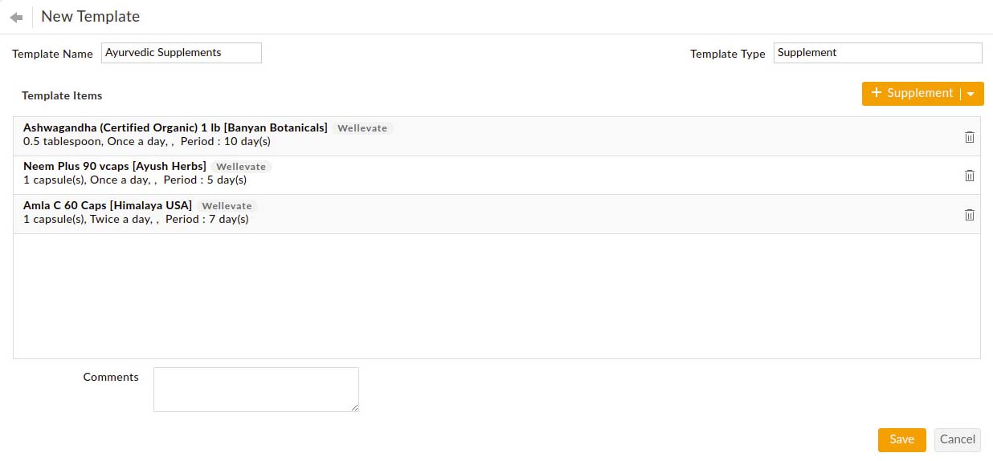
Task: Click the Template Type label
Action: [x=727, y=55]
